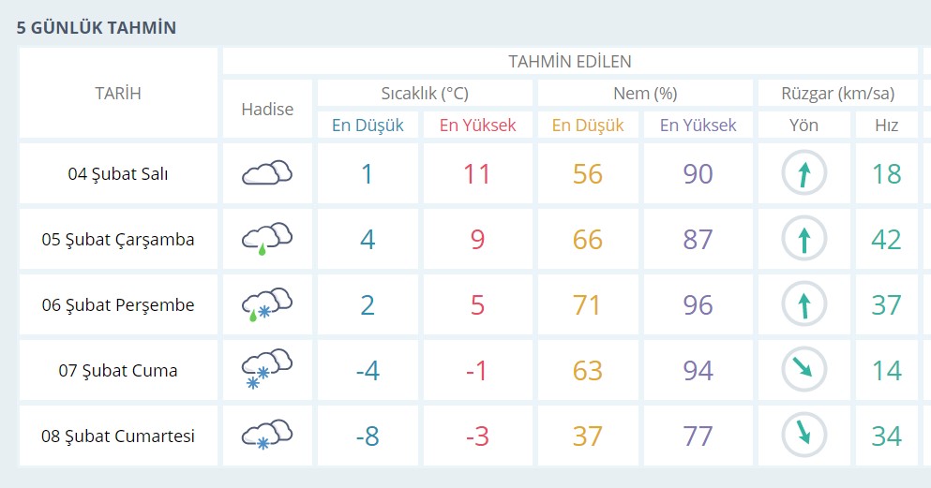
Task: Click the Nem (%) header
Action: (645, 93)
